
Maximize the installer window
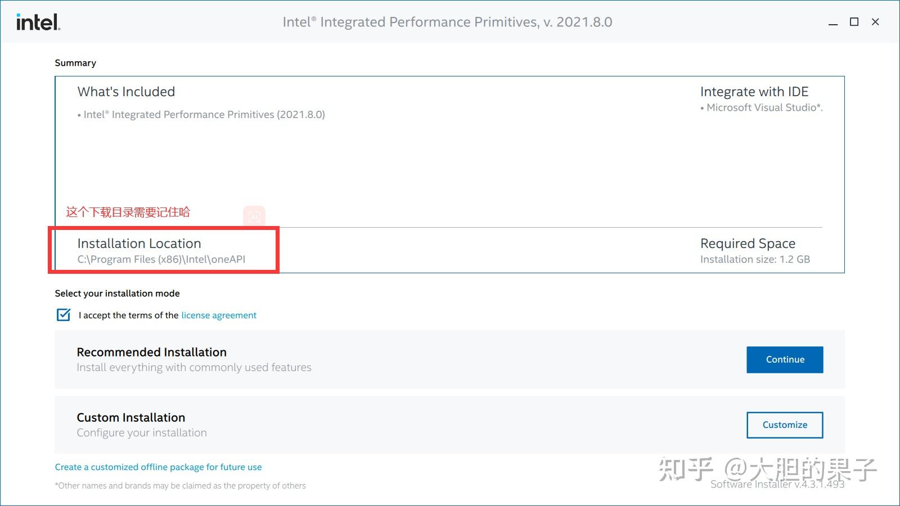point(854,22)
